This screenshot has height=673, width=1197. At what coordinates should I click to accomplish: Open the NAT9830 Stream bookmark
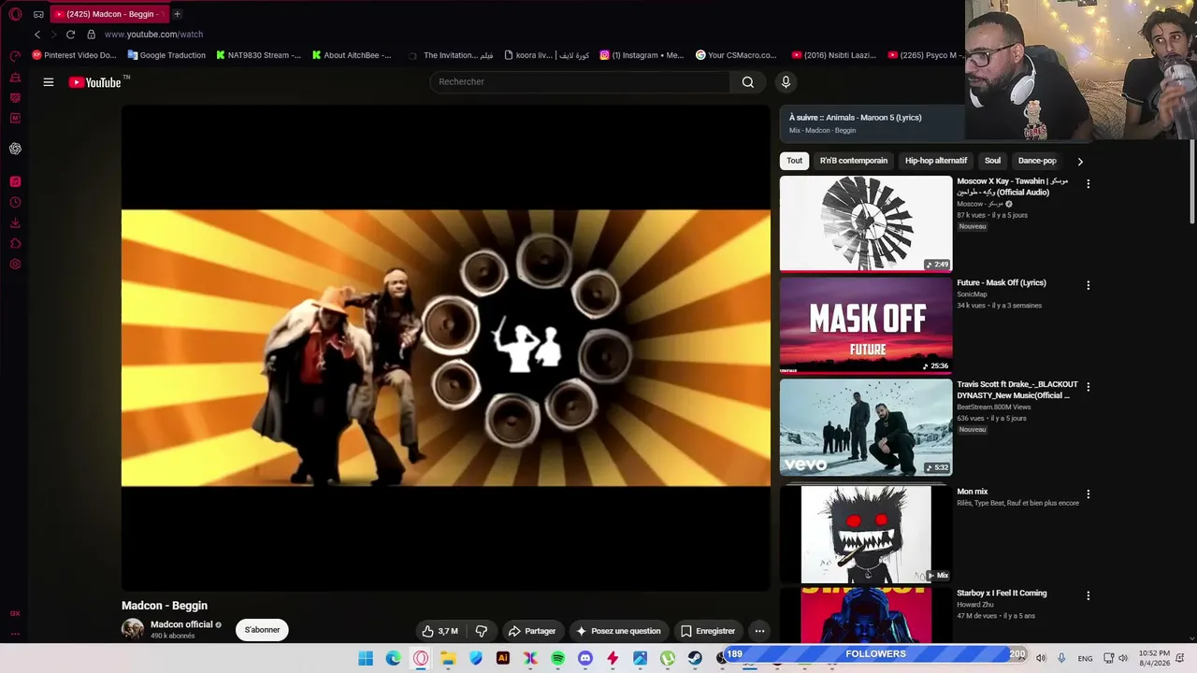258,55
